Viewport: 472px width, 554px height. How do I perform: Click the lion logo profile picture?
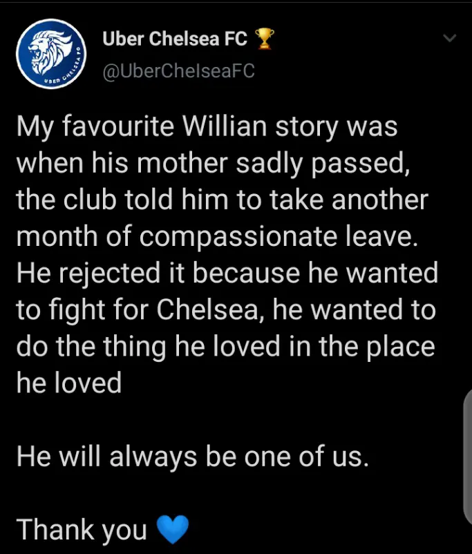(51, 54)
